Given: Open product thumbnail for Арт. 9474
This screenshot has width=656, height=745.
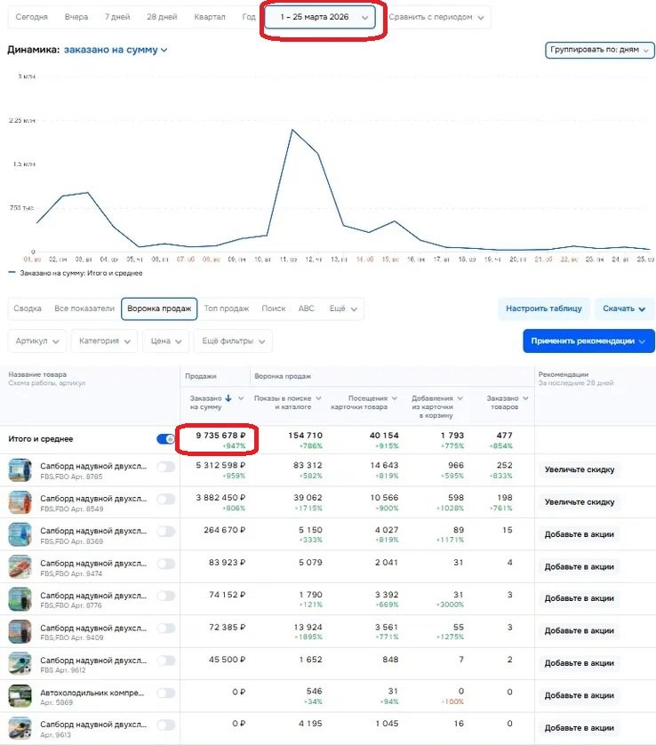Looking at the screenshot, I should [20, 567].
